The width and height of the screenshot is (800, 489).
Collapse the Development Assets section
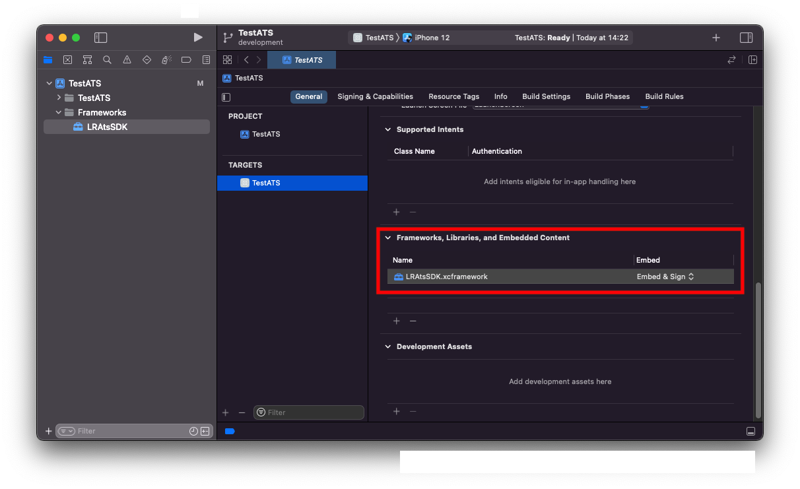[388, 346]
